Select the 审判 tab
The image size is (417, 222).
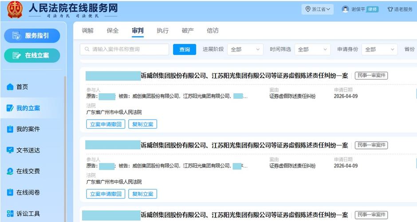138,31
